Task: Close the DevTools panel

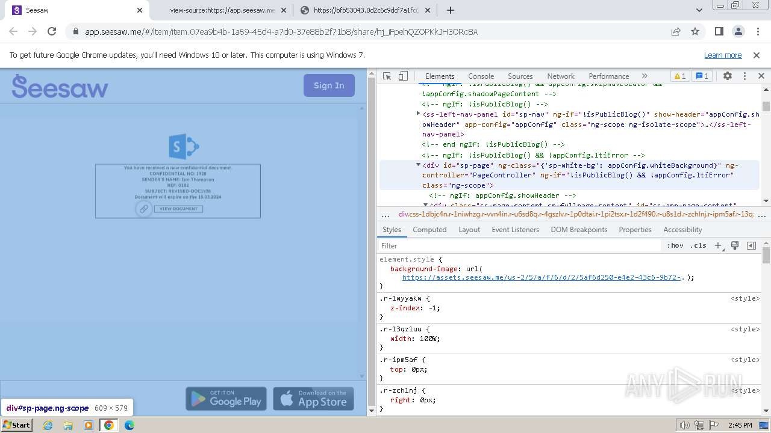Action: pyautogui.click(x=761, y=76)
